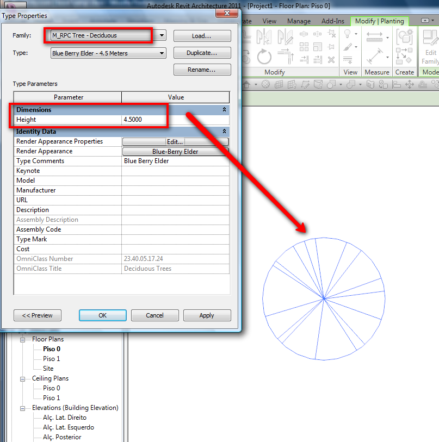
Task: Click the Create Similar icon
Action: (404, 56)
